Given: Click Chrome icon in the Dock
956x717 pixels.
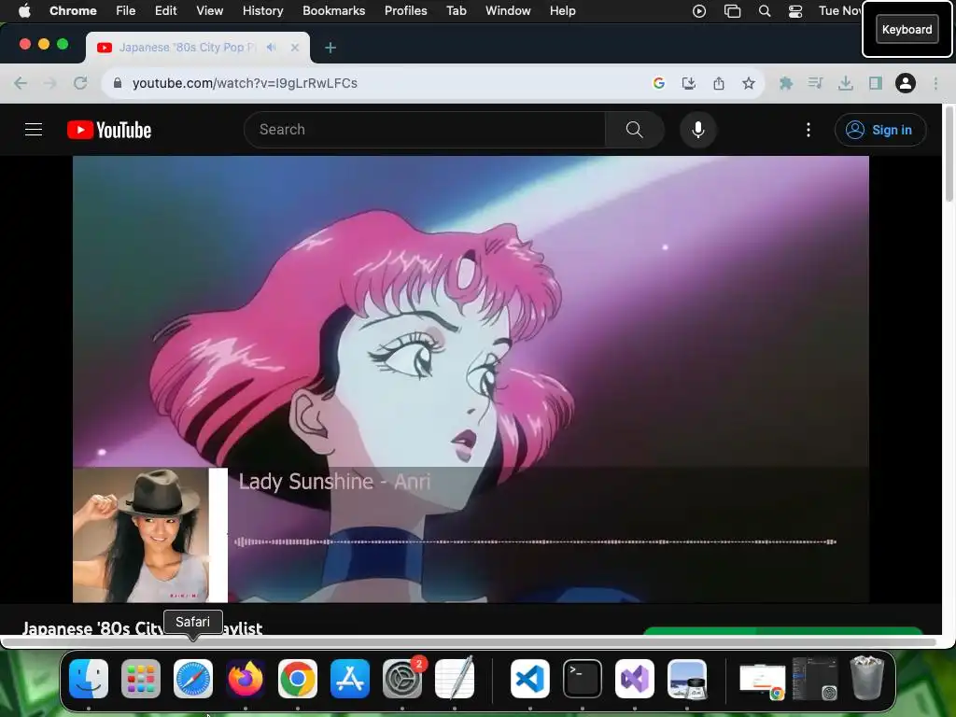Looking at the screenshot, I should click(x=298, y=679).
